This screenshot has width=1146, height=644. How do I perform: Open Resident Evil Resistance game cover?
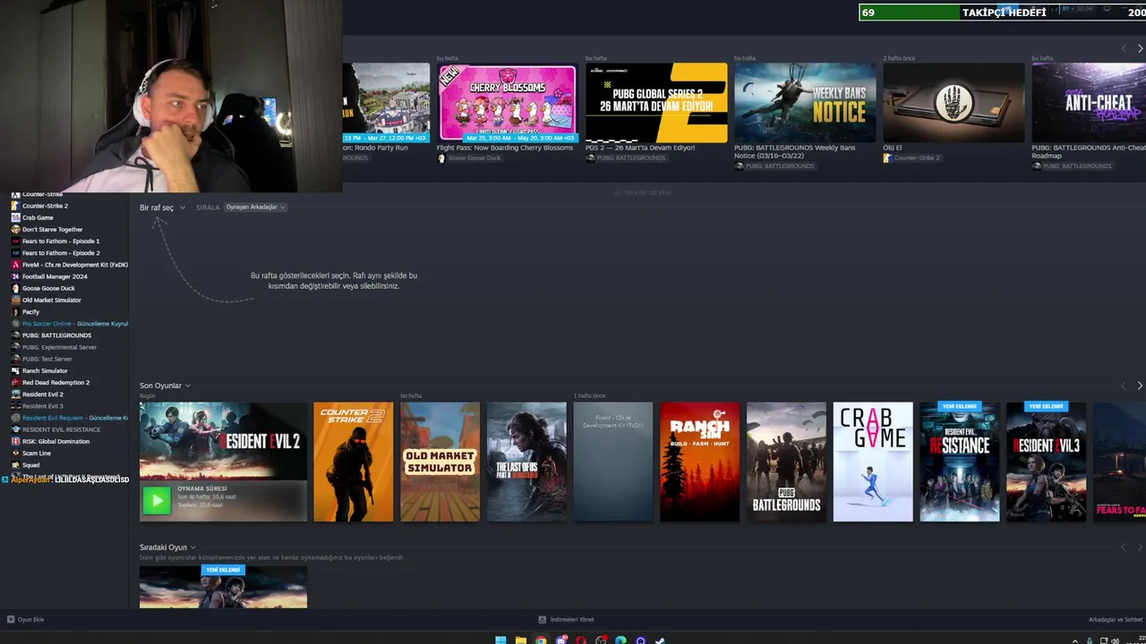click(960, 462)
